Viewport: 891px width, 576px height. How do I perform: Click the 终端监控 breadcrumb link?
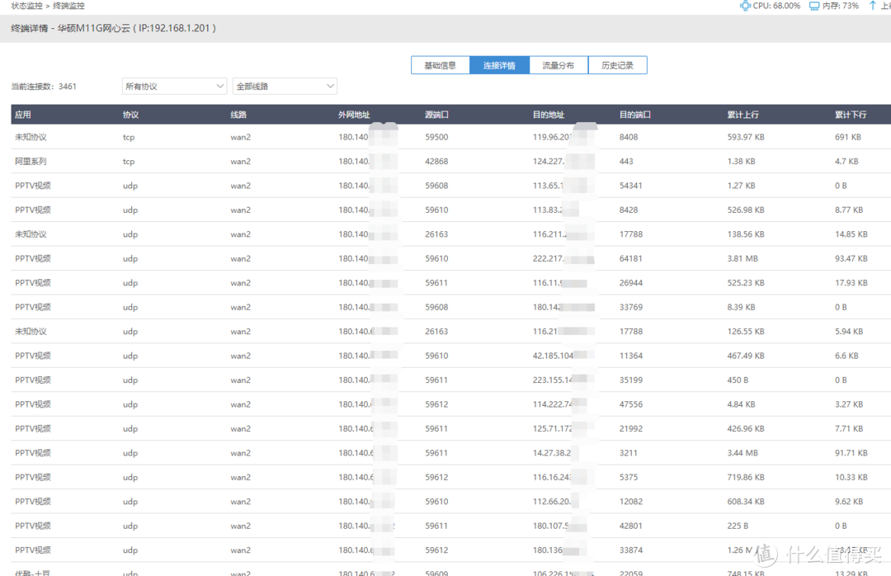[68, 6]
